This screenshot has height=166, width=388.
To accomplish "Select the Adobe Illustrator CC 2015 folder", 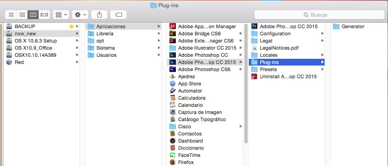I will 205,48.
